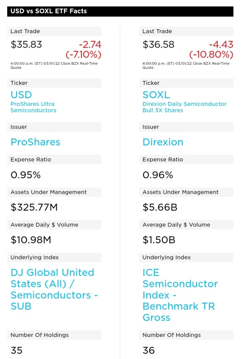Open the Direxion issuer link
Viewport: 241px width, 359px height.
[163, 142]
